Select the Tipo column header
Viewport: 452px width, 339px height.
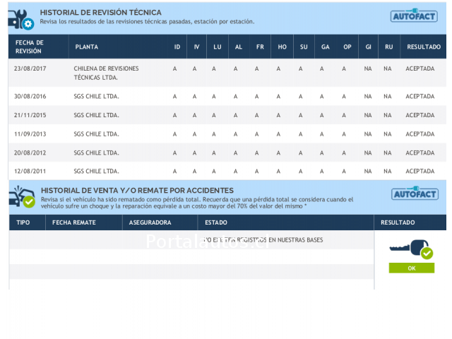[x=23, y=222]
